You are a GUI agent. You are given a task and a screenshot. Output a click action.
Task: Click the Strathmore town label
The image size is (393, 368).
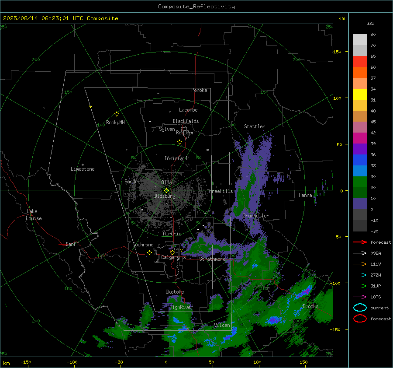tap(213, 259)
